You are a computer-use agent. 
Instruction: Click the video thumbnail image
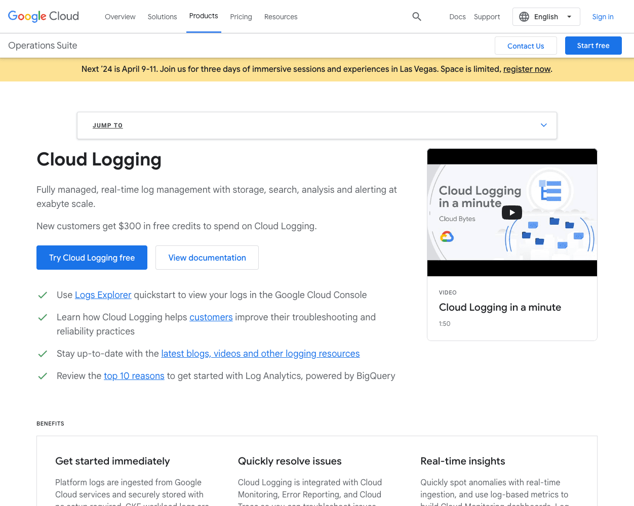pos(512,213)
